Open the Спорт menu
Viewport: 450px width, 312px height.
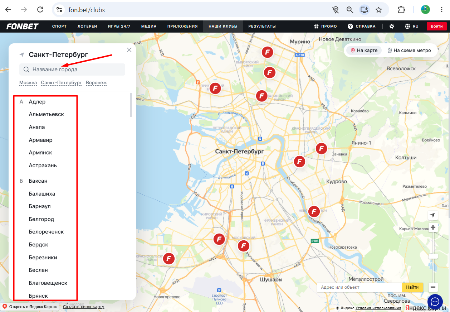click(x=59, y=26)
